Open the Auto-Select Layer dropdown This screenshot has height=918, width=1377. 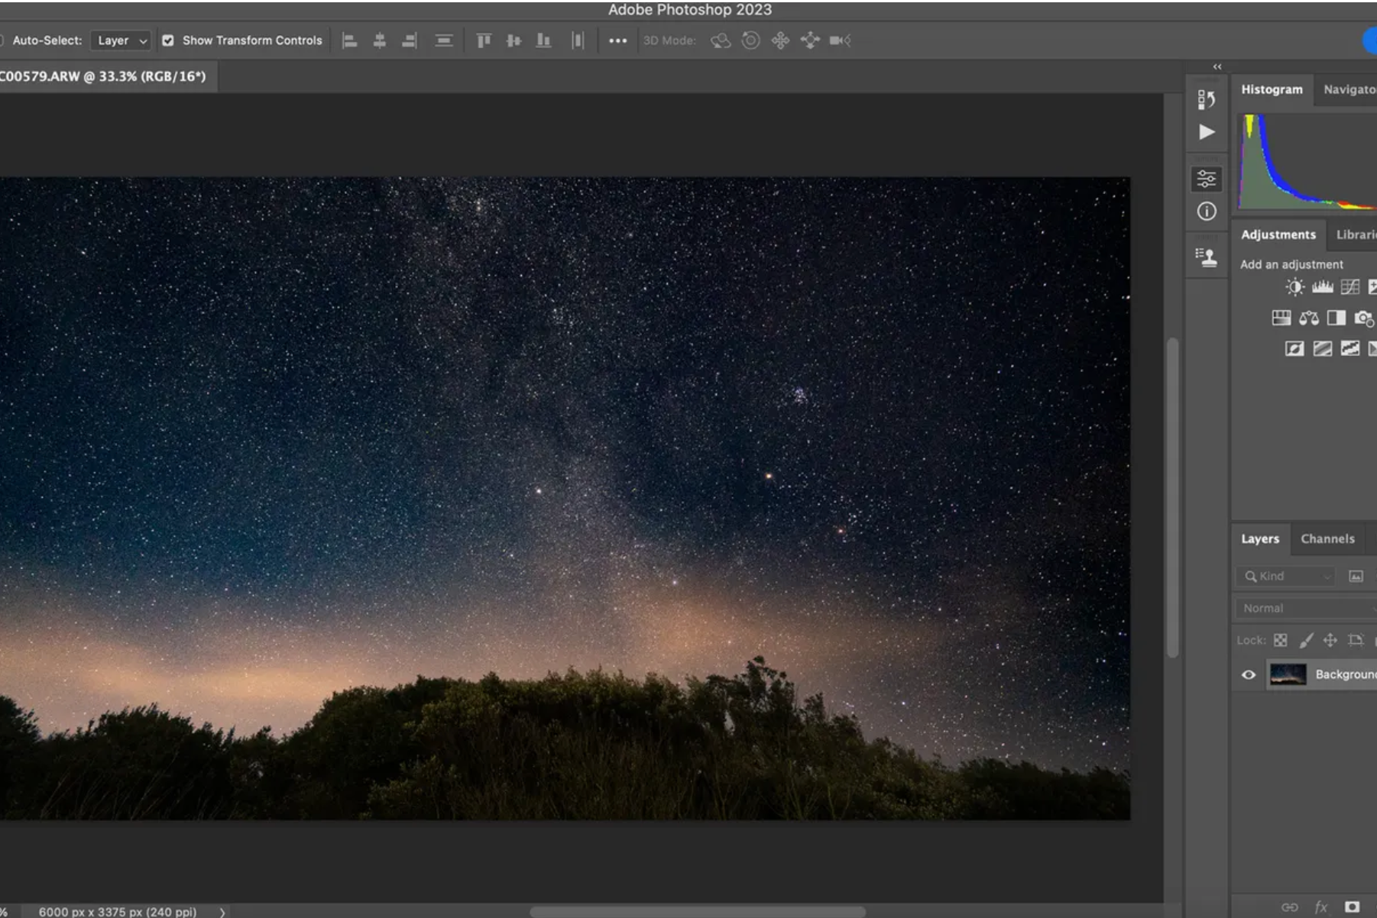[x=122, y=40]
